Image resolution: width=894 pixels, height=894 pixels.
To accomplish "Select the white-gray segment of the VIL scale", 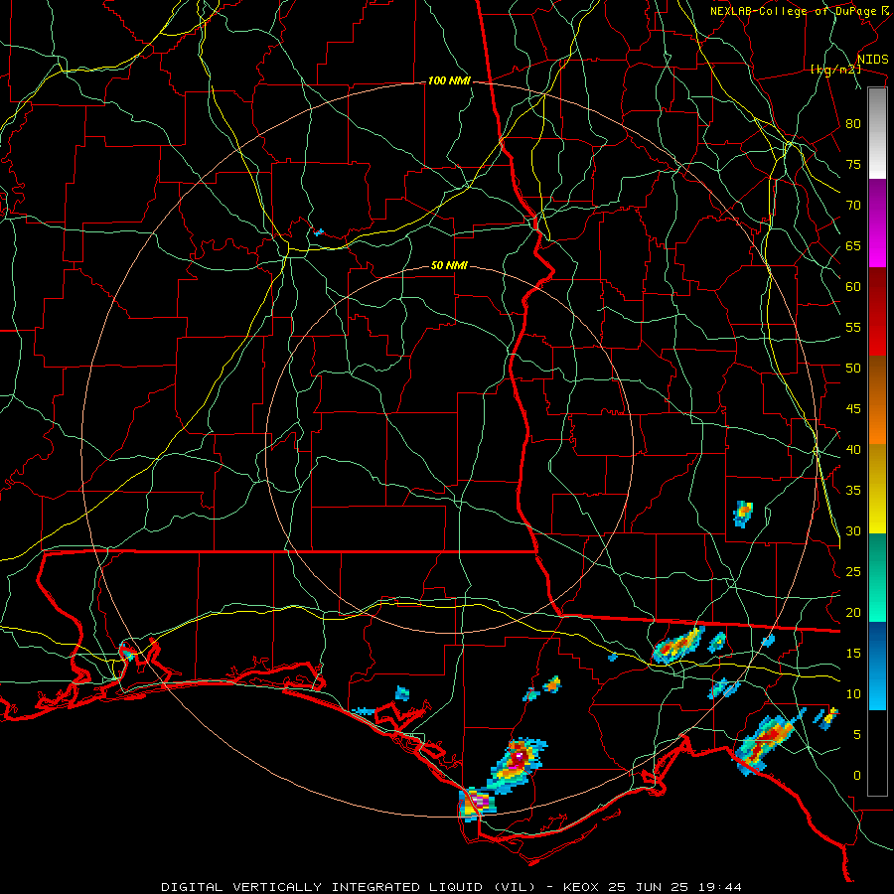I will tap(877, 133).
